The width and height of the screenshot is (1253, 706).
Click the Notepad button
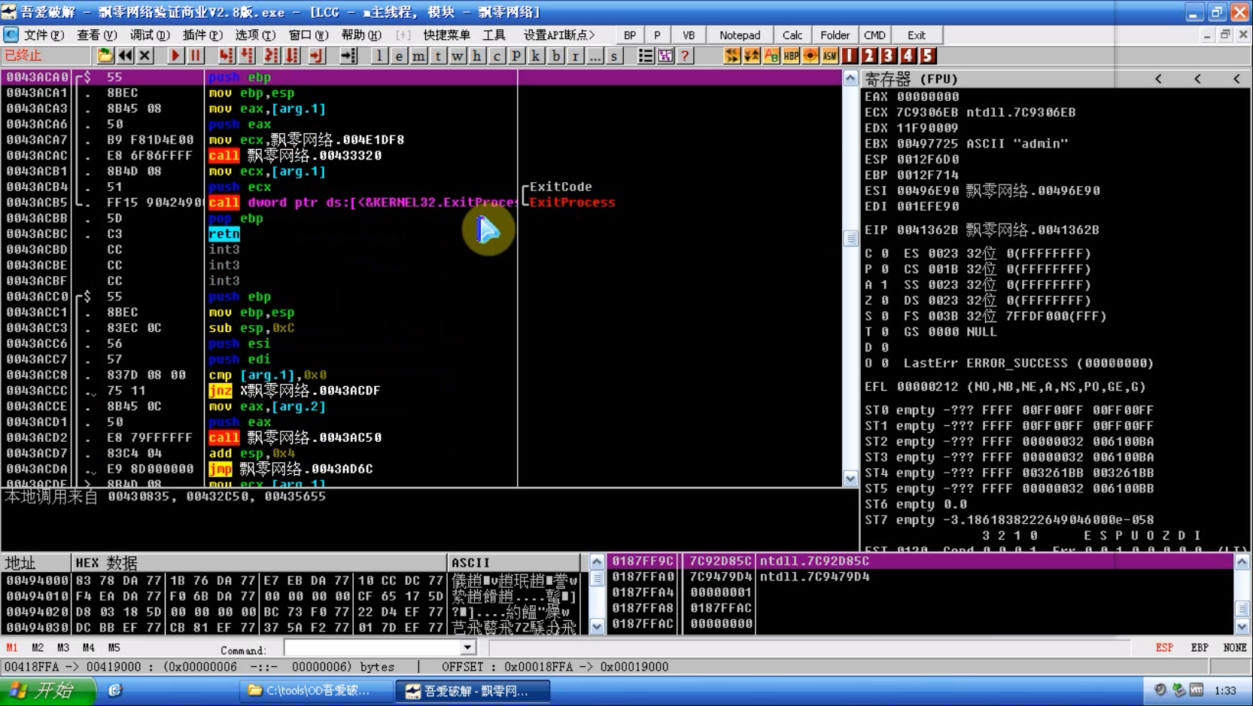point(740,35)
